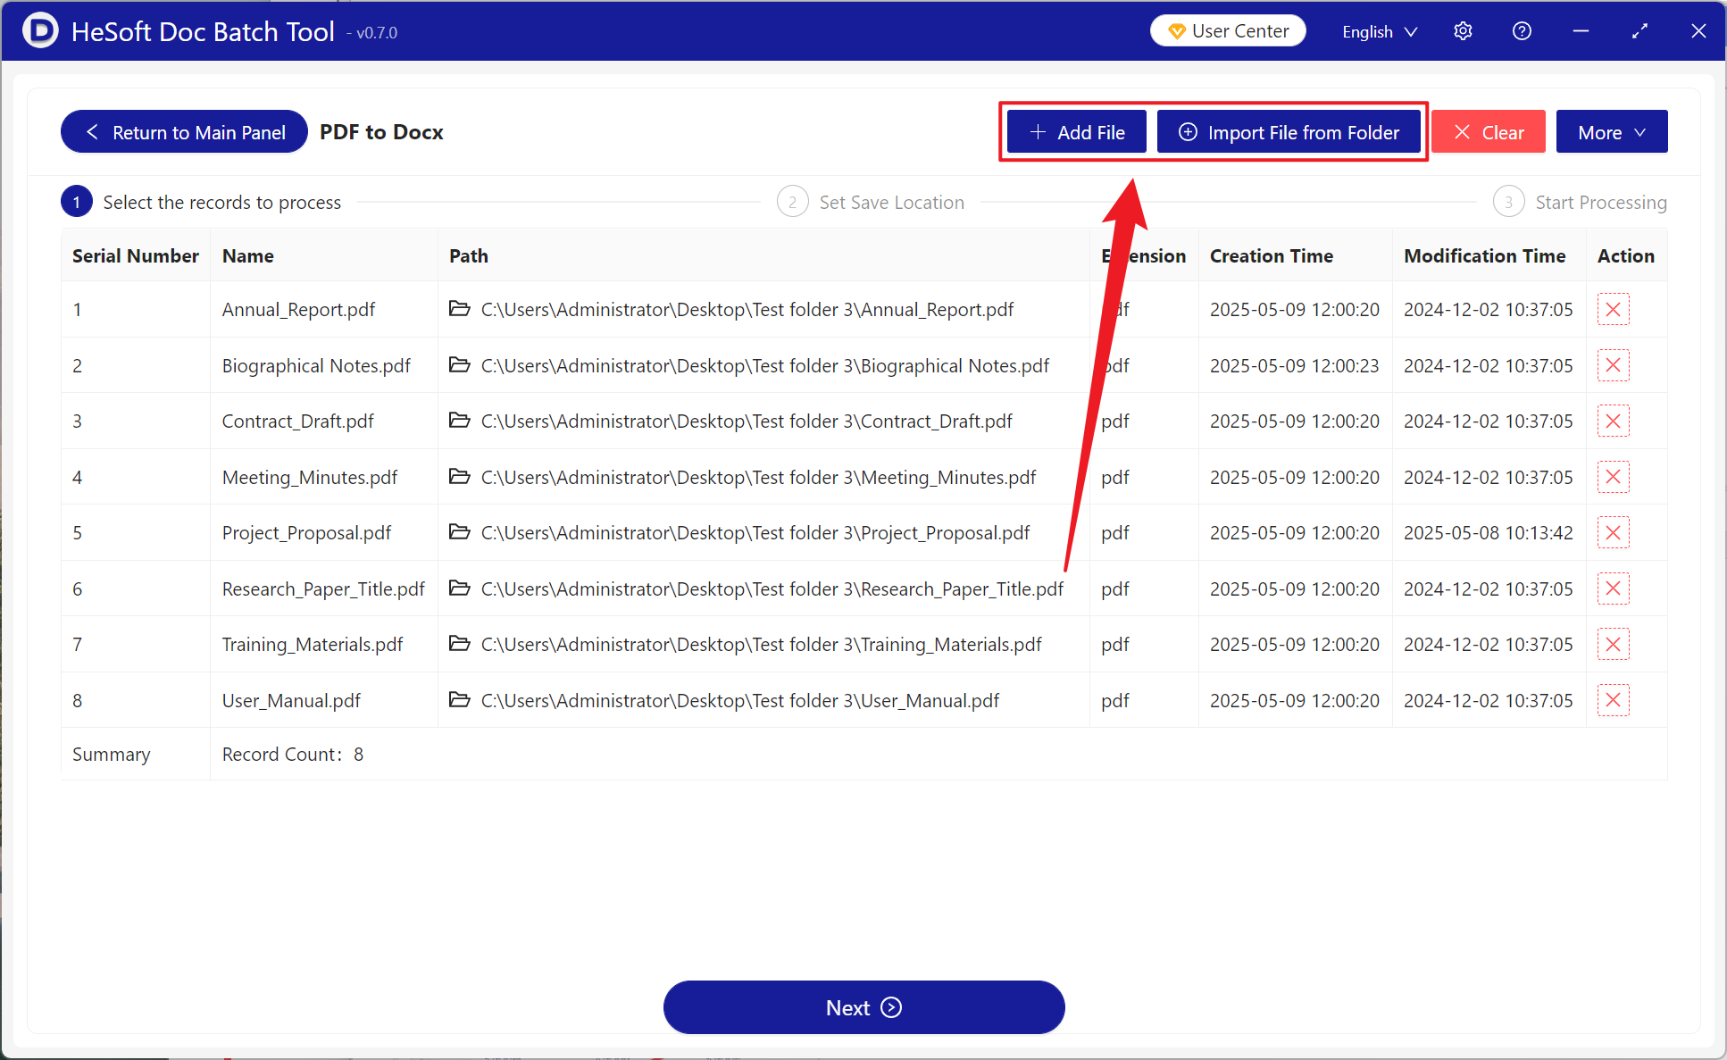Return to Main Panel
This screenshot has width=1727, height=1060.
[x=185, y=132]
